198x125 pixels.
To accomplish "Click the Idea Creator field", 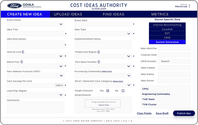I will (x=174, y=68).
